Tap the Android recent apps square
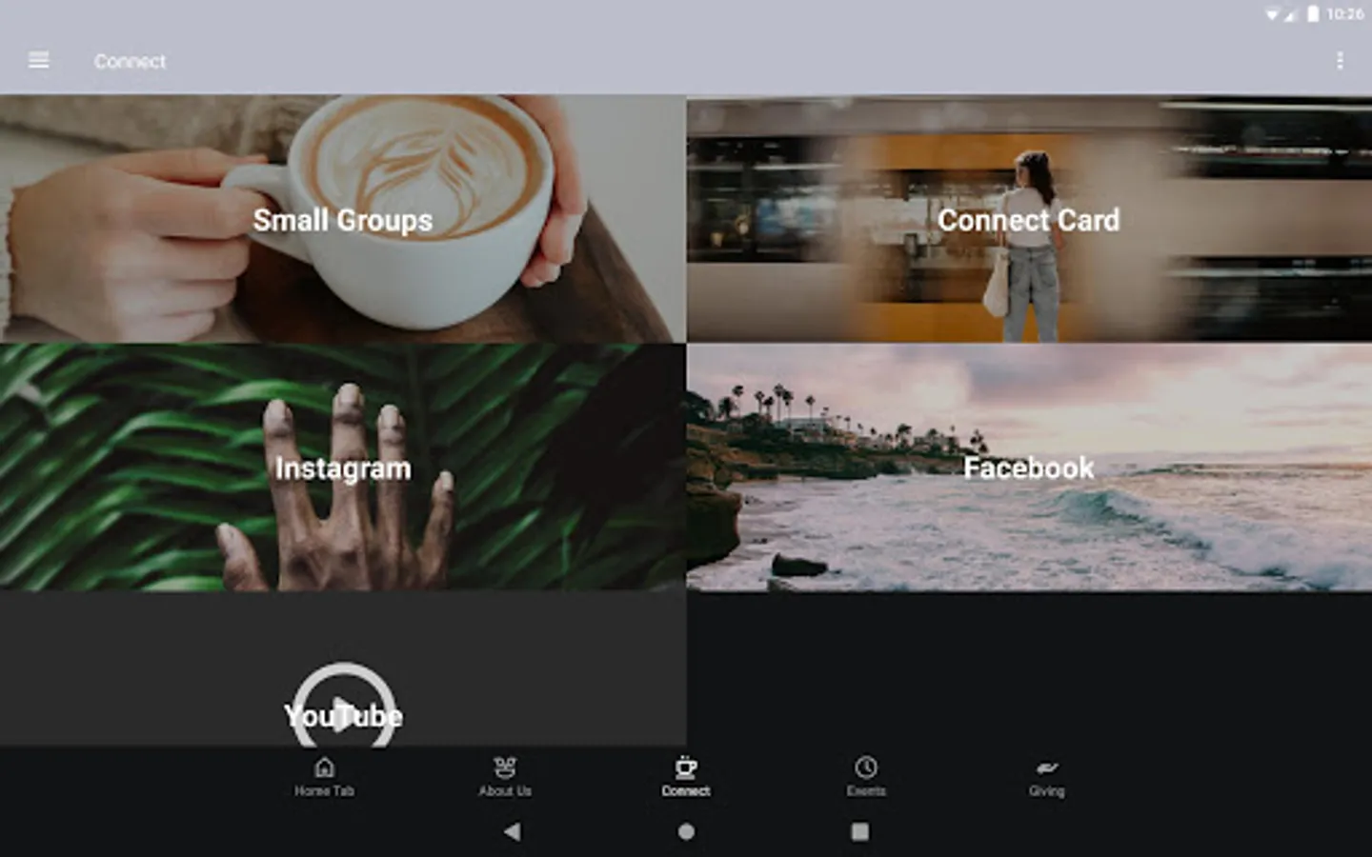 coord(859,831)
